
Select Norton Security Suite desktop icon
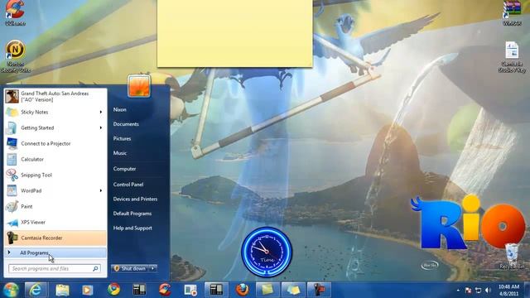(x=15, y=57)
